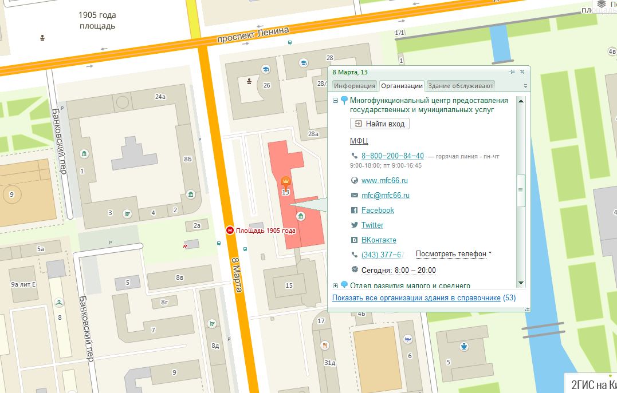Click the popup scrollbar up arrow

pos(521,101)
